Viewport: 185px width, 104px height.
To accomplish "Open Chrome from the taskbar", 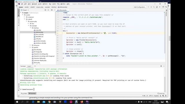I will pos(49,102).
